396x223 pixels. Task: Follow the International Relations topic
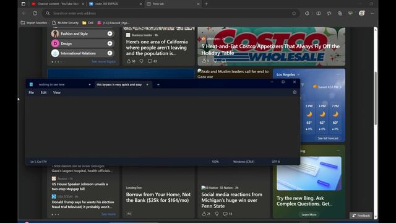click(x=110, y=53)
